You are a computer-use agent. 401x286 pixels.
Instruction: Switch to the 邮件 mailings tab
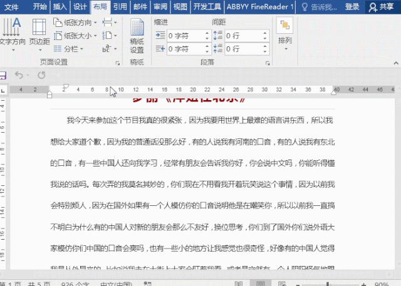pos(140,7)
